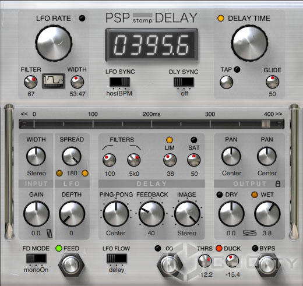Toggle the TAP LED indicator
Screen dimensions: 303x286
point(237,69)
